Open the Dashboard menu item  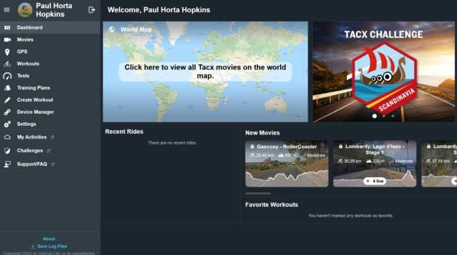tap(50, 27)
